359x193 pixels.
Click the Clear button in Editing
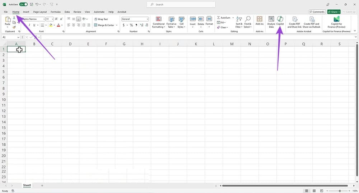(x=222, y=27)
